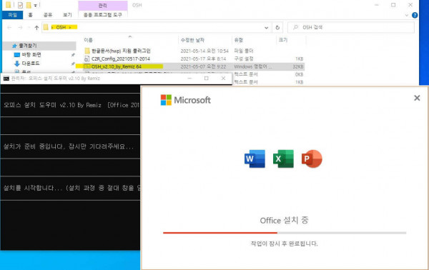Screen dimensions: 429x270
Task: Click the Excel icon in installer
Action: (283, 159)
